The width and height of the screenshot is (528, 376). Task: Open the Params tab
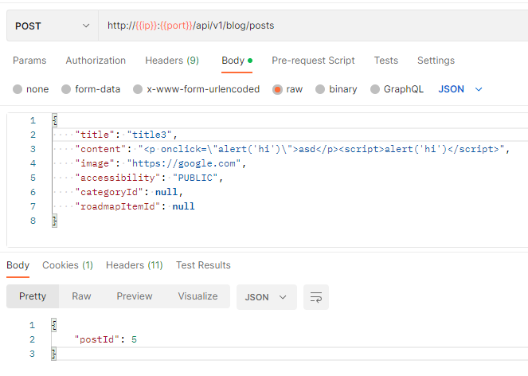(x=29, y=61)
